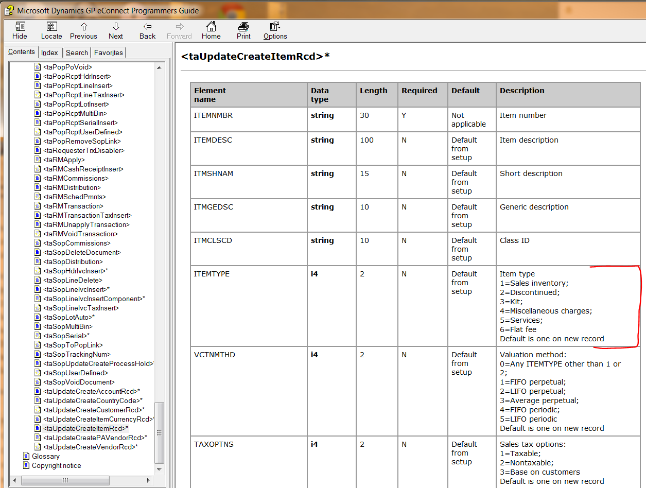Select taPopRcptUserDefined in the contents tree
Viewport: 646px width, 488px height.
[x=82, y=132]
